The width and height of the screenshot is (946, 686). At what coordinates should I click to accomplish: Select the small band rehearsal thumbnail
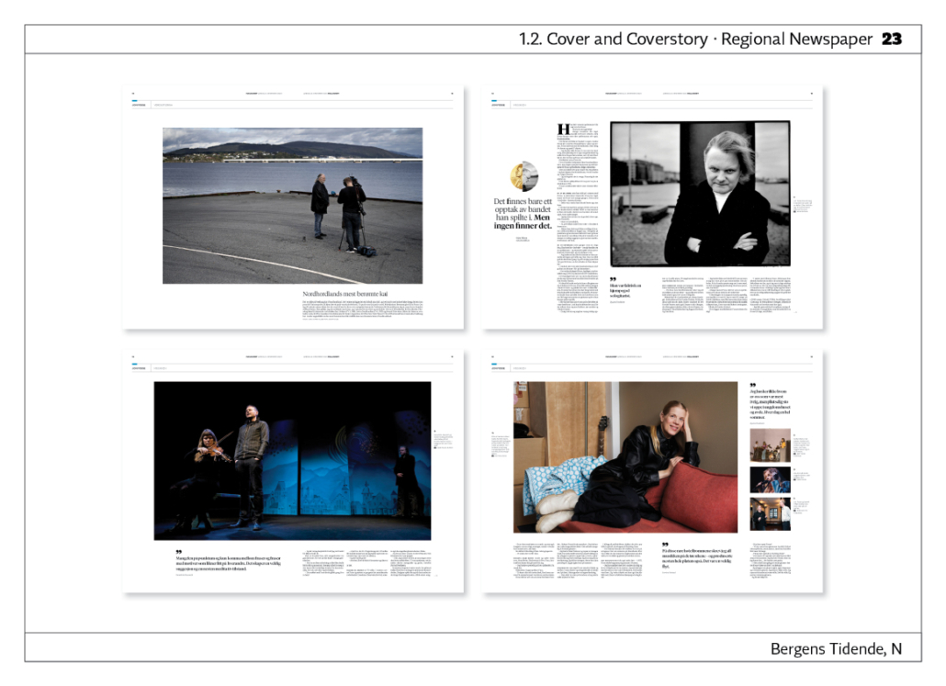770,445
